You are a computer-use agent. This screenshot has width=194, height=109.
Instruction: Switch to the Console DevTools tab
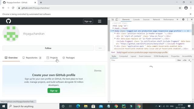pos(136,19)
